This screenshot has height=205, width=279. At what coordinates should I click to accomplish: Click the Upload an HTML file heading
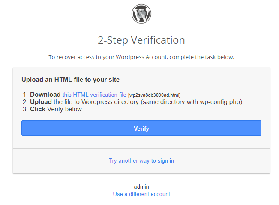click(x=70, y=80)
